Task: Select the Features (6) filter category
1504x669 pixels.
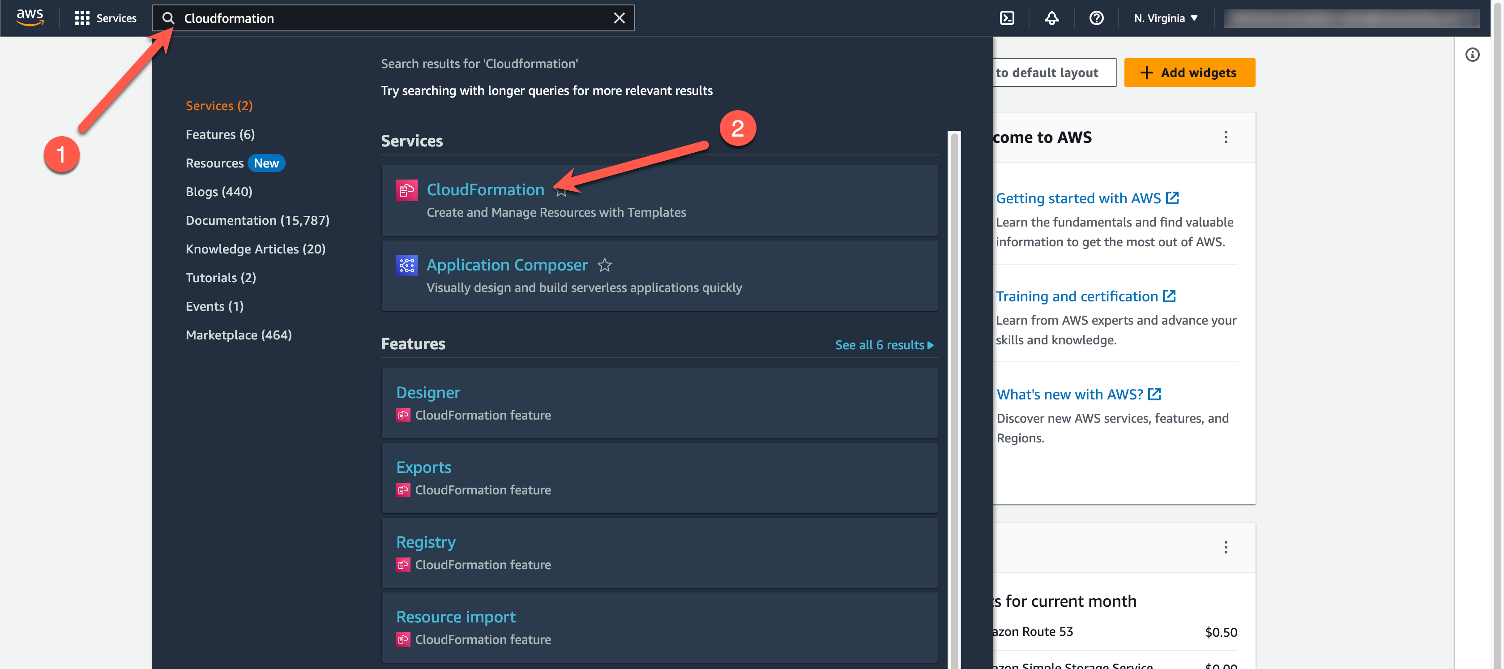Action: pyautogui.click(x=220, y=134)
